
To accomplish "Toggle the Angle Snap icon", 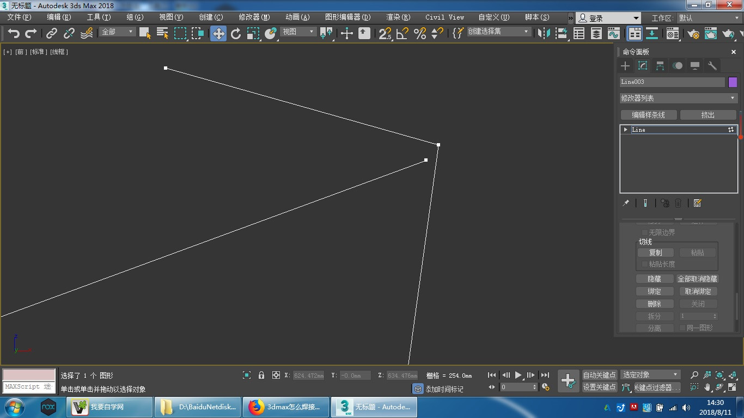I will (x=403, y=34).
